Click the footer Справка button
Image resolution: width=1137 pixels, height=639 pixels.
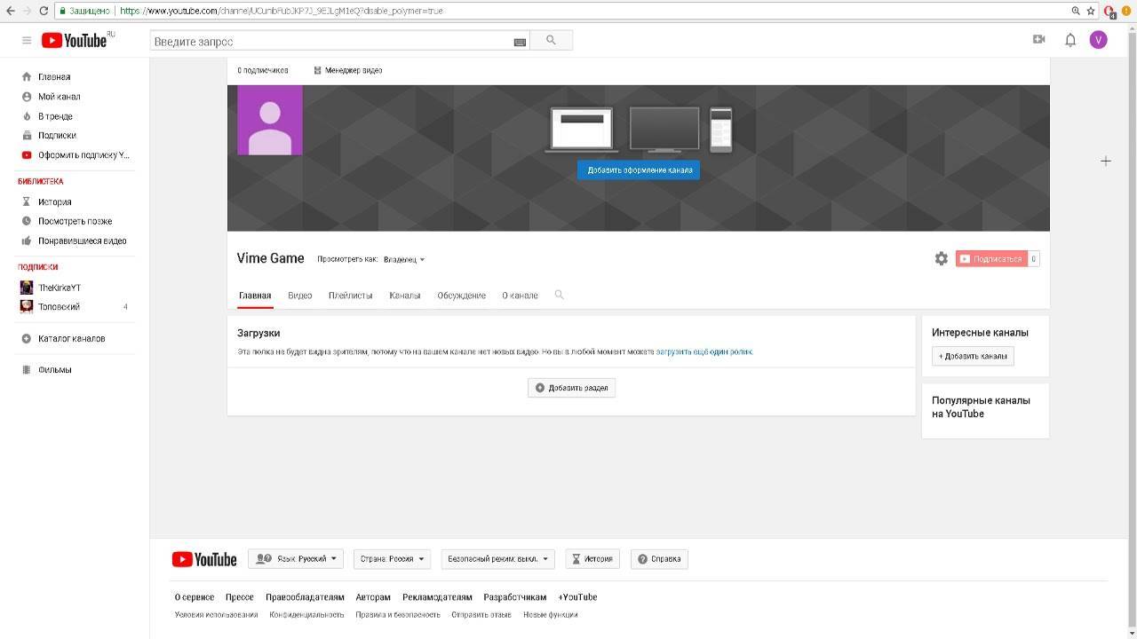click(659, 559)
